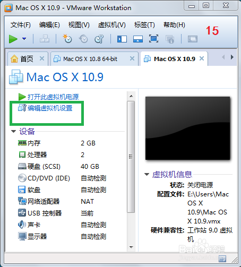The width and height of the screenshot is (241, 267).
Task: Select the 处理器 device row
Action: click(x=62, y=155)
